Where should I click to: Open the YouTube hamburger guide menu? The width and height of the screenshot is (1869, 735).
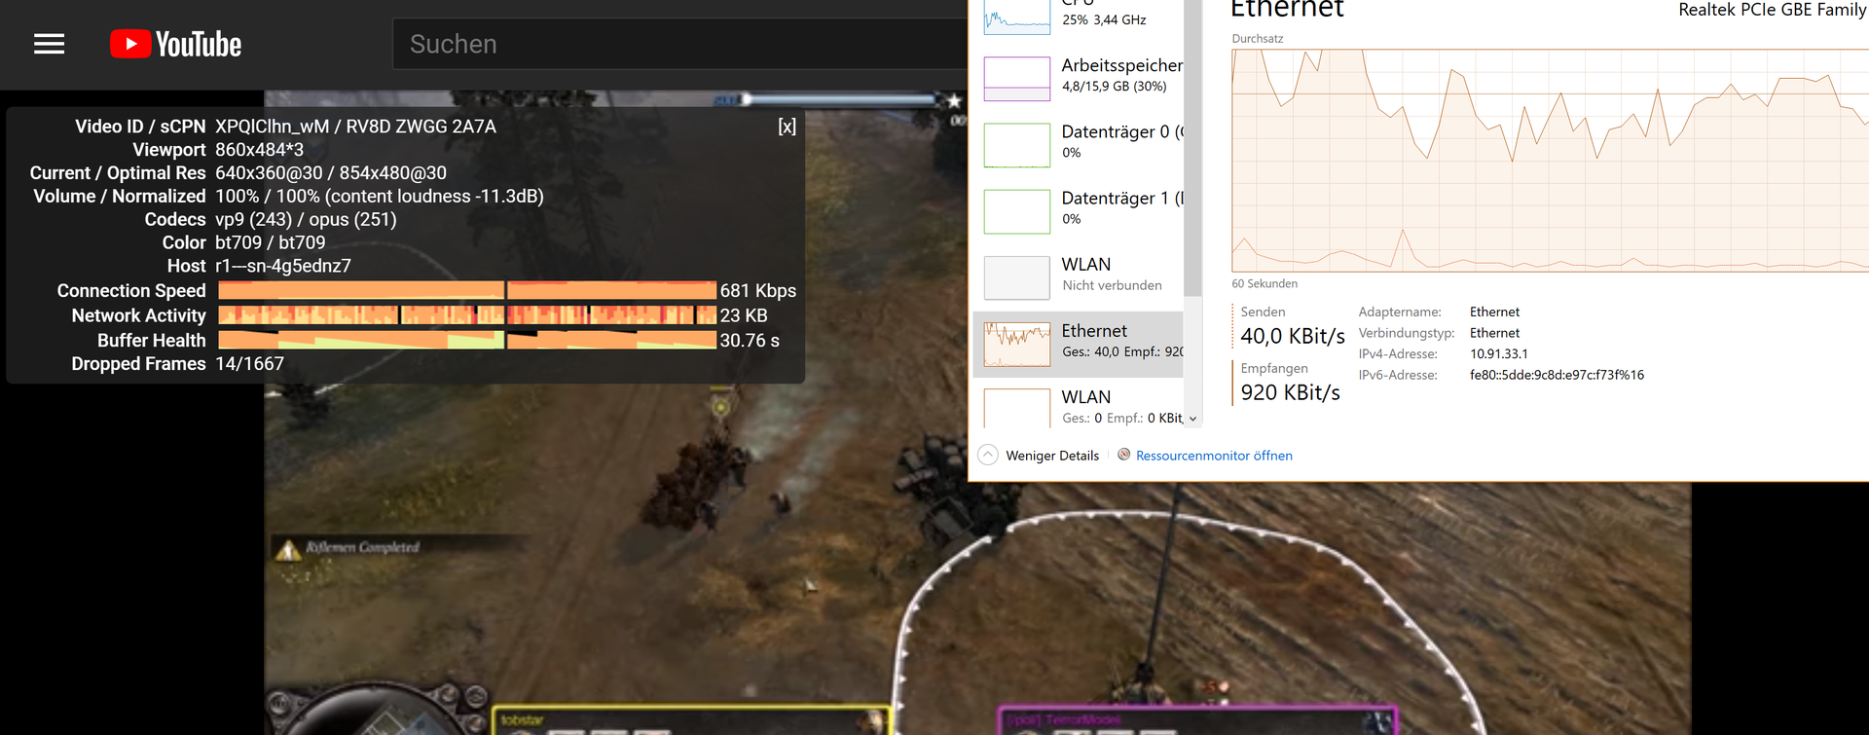[x=49, y=44]
